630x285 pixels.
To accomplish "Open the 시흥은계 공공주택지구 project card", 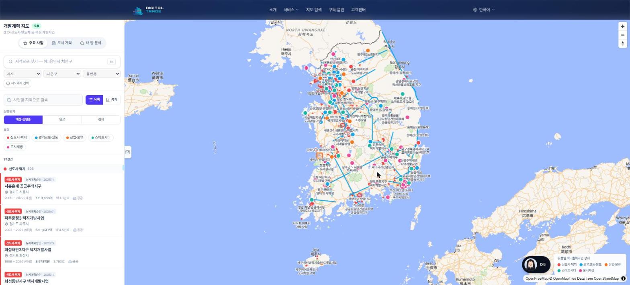I will coord(61,189).
